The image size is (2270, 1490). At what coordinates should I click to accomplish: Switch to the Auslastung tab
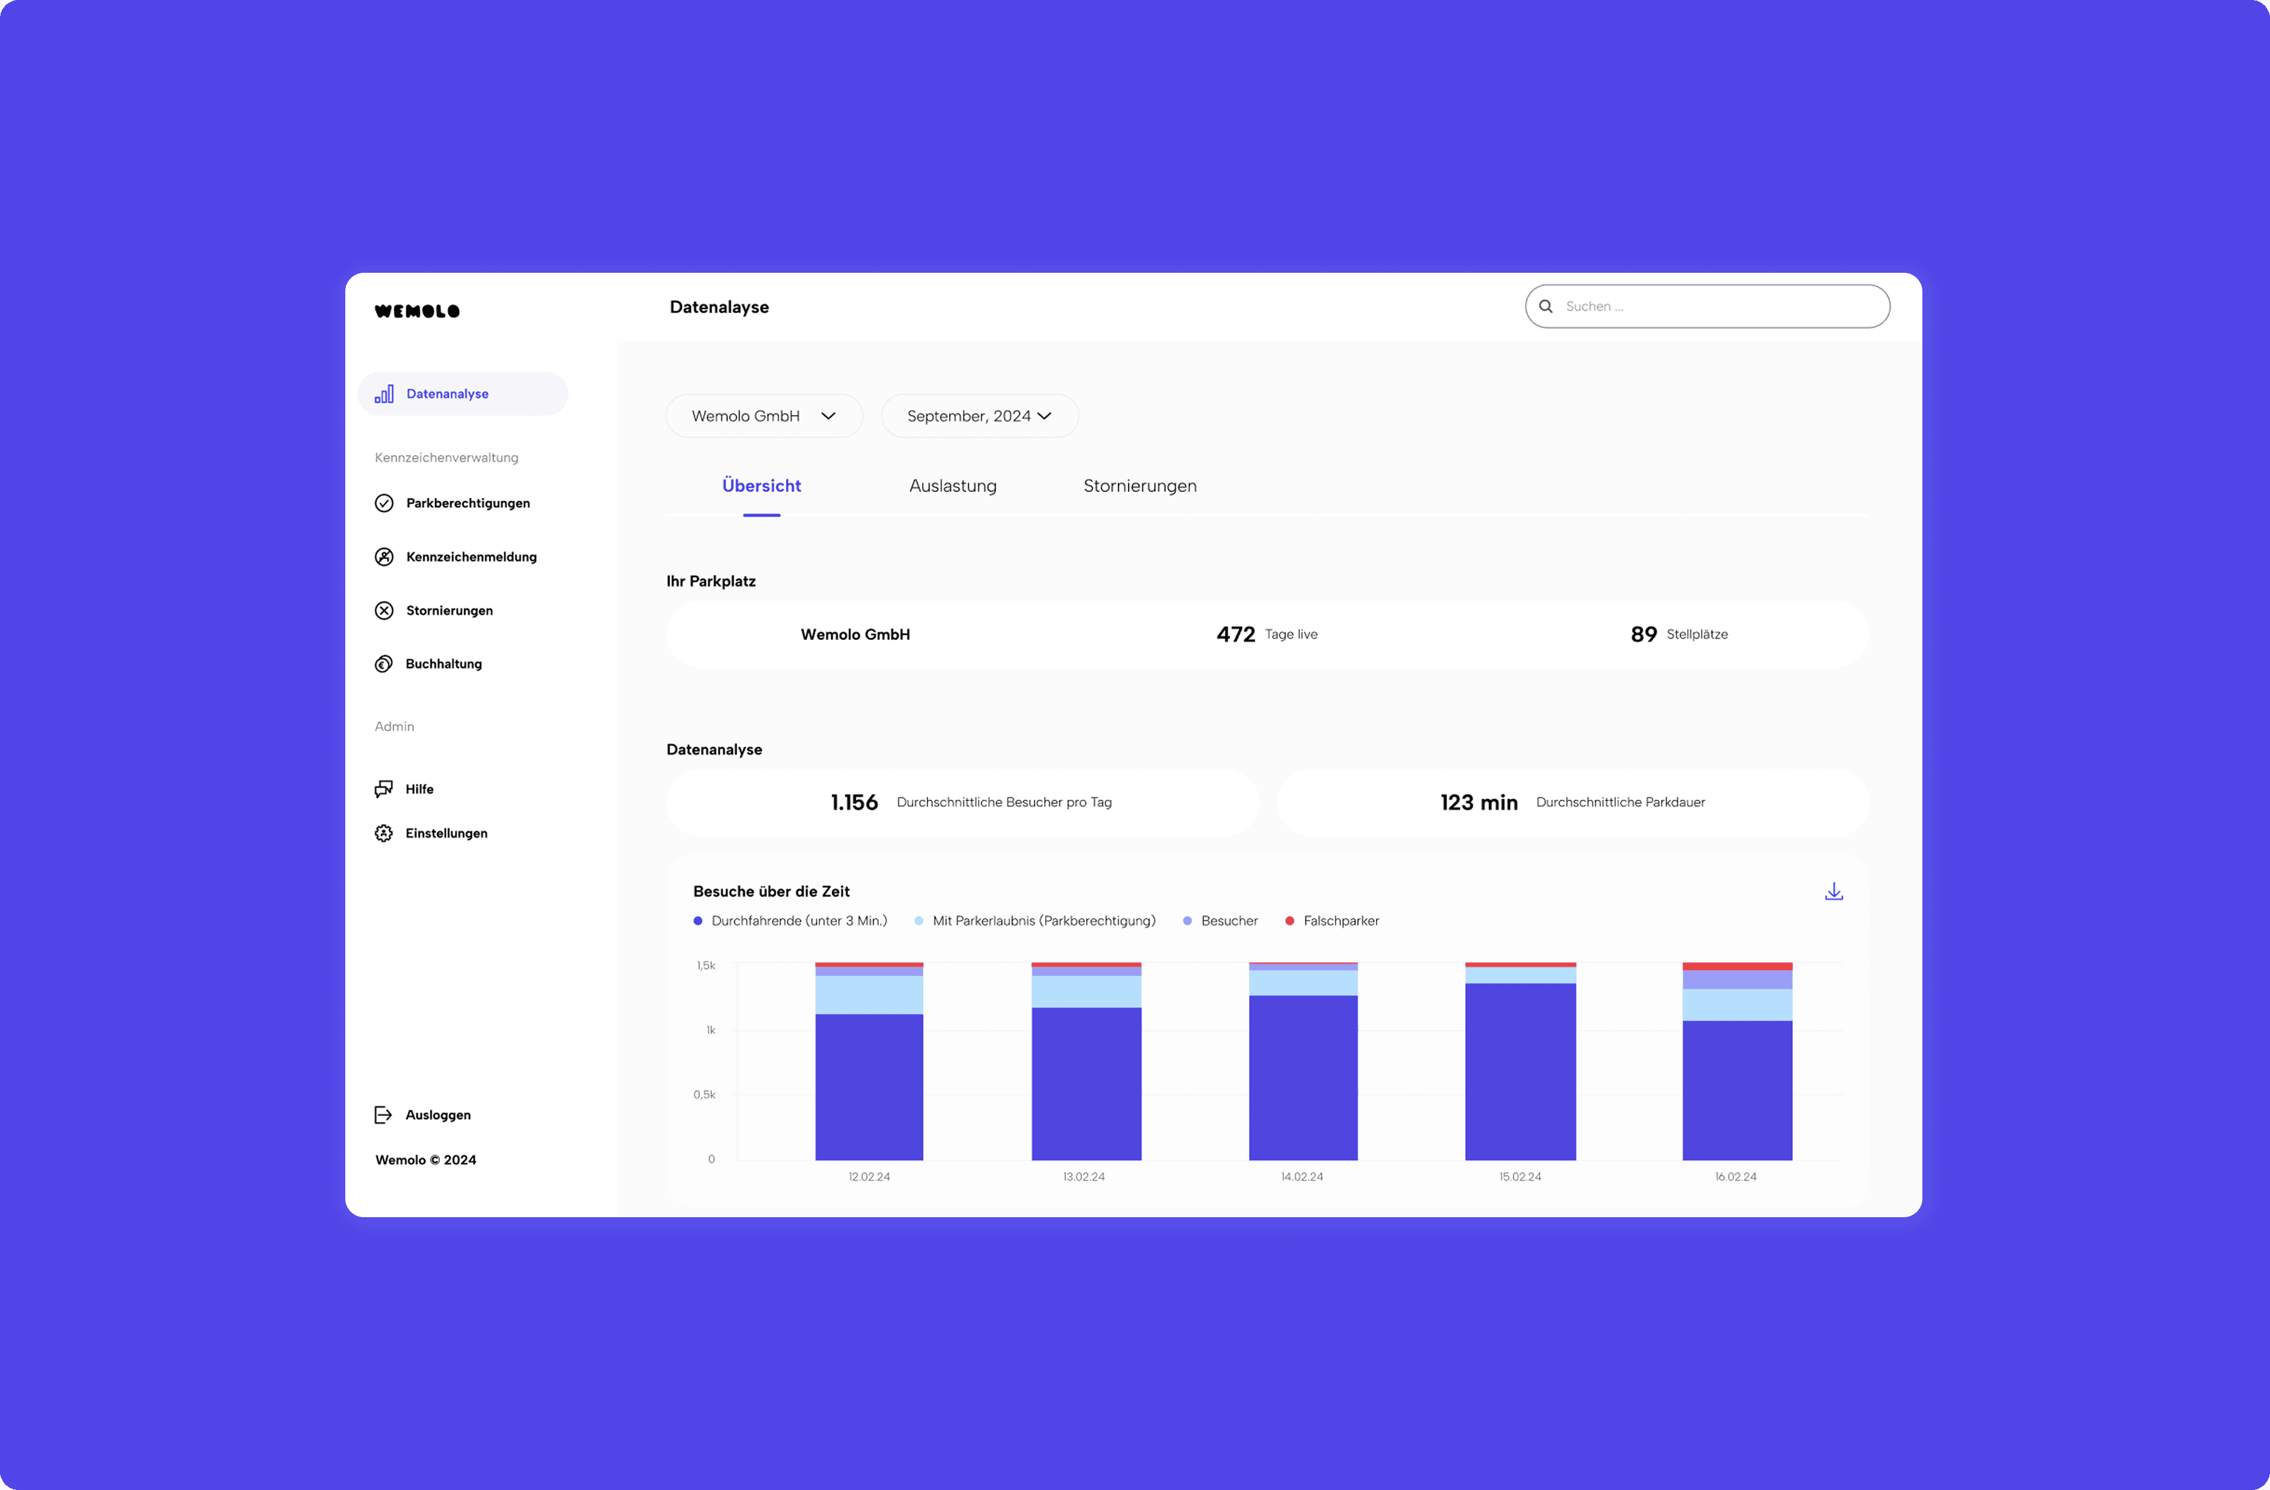click(953, 486)
